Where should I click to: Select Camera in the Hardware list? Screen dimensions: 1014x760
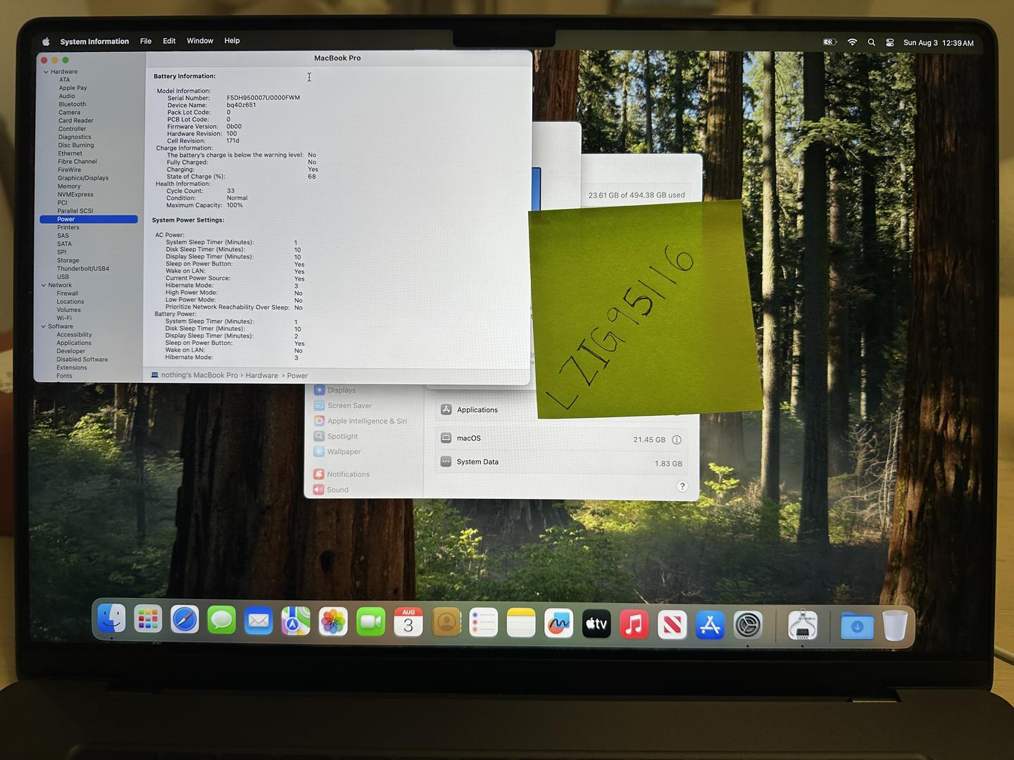(69, 113)
